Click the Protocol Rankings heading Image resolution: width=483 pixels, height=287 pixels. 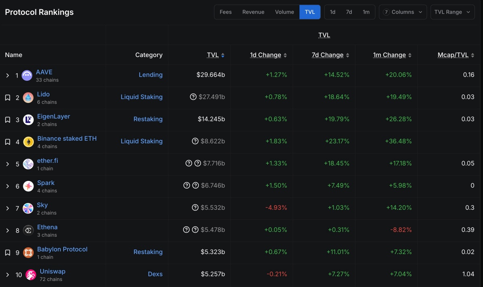pos(39,12)
